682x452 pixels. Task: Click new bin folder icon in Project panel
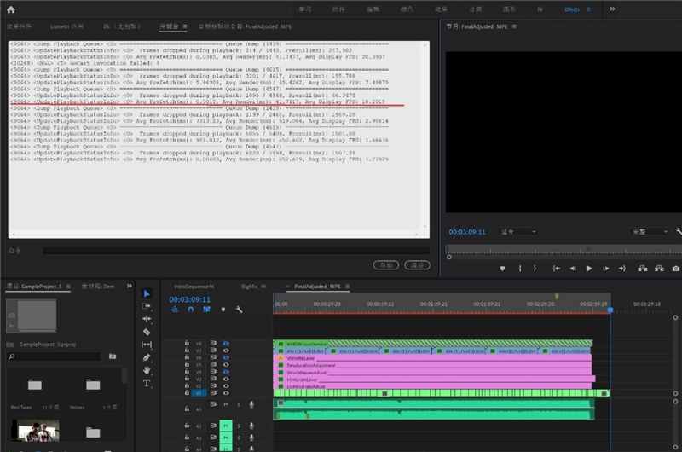pyautogui.click(x=113, y=356)
